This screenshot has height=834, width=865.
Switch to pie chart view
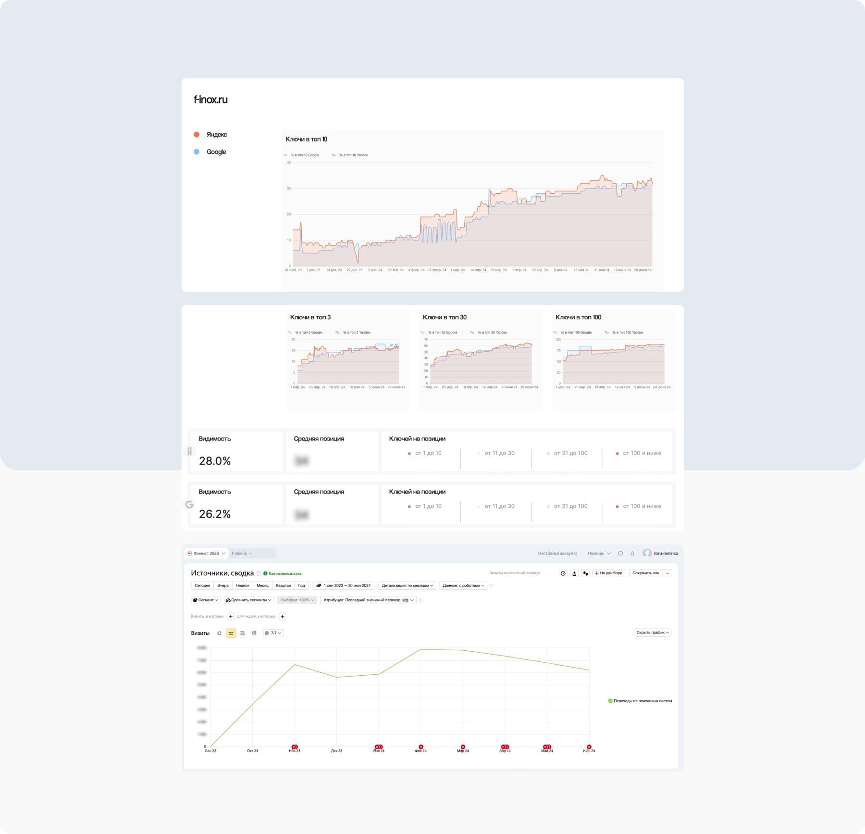coord(220,633)
